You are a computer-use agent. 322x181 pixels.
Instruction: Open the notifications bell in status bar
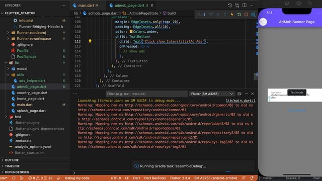coord(252,178)
